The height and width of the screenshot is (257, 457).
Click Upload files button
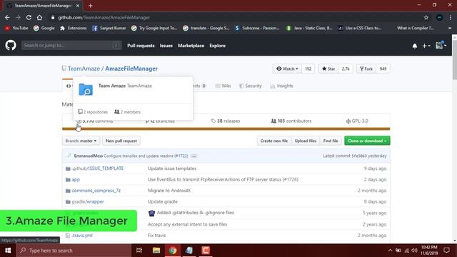pyautogui.click(x=306, y=141)
